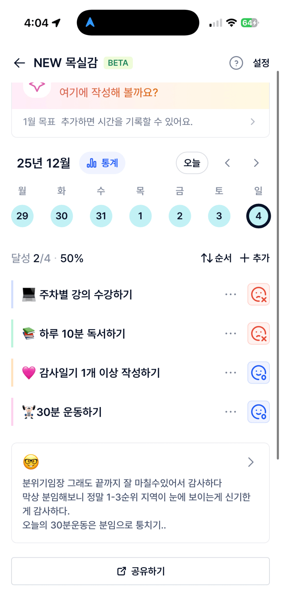This screenshot has height=611, width=281.
Task: Open 통계 statistics chart
Action: tap(102, 163)
